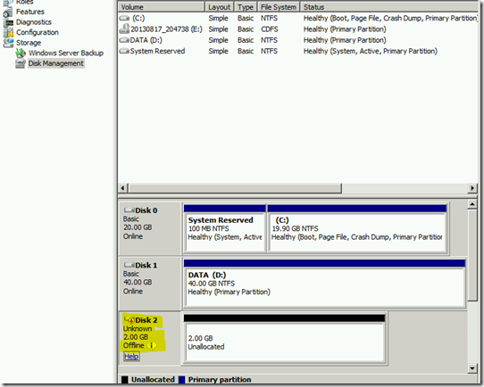484x387 pixels.
Task: Select the (C:) volume row
Action: click(x=298, y=18)
